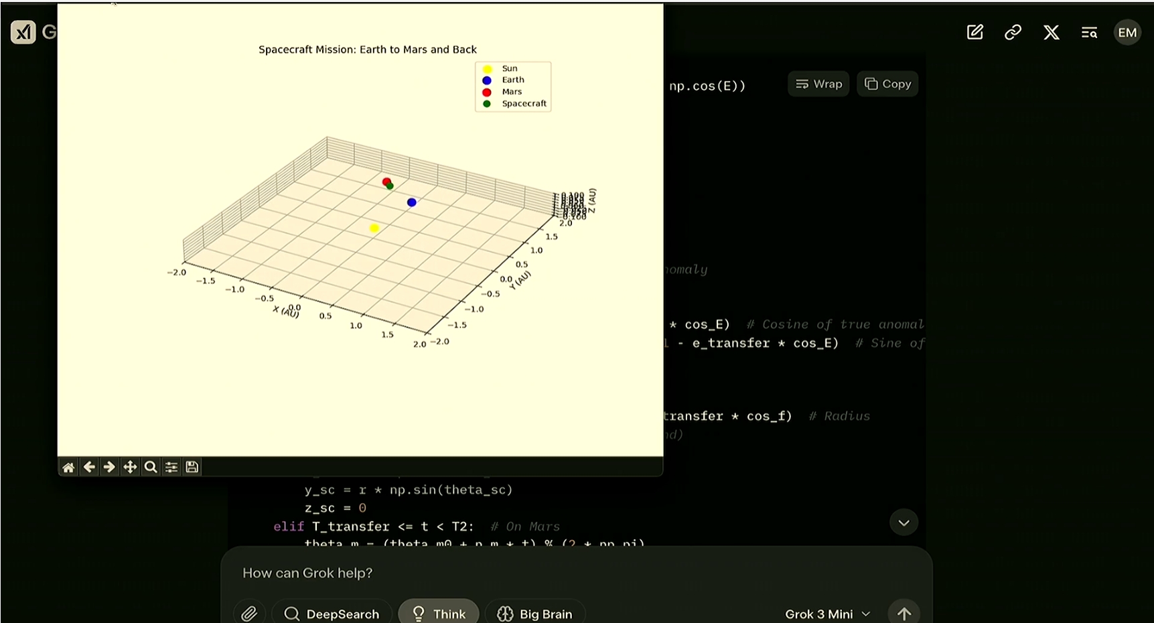
Task: Click the Save figure disk icon
Action: [192, 467]
